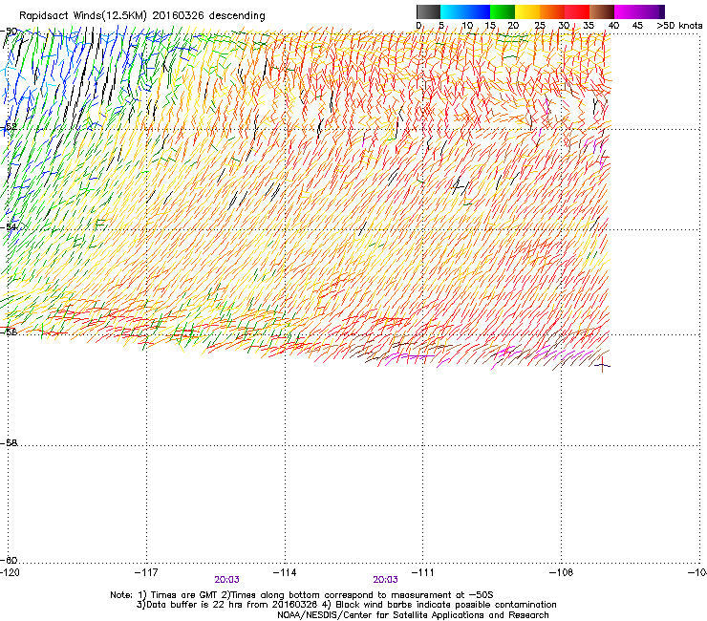Click the gray 0-5 knots color segment
This screenshot has height=621, width=707.
pyautogui.click(x=428, y=11)
